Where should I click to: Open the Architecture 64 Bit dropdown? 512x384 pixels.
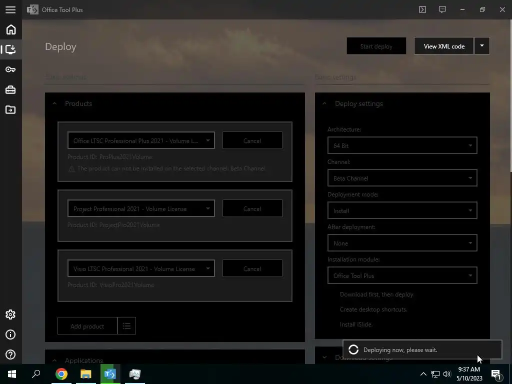pos(402,145)
